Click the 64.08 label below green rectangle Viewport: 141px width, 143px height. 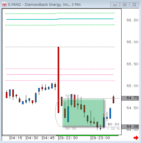71,129
